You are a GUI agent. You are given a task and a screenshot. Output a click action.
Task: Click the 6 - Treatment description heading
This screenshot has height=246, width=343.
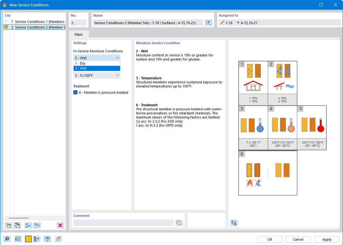147,105
